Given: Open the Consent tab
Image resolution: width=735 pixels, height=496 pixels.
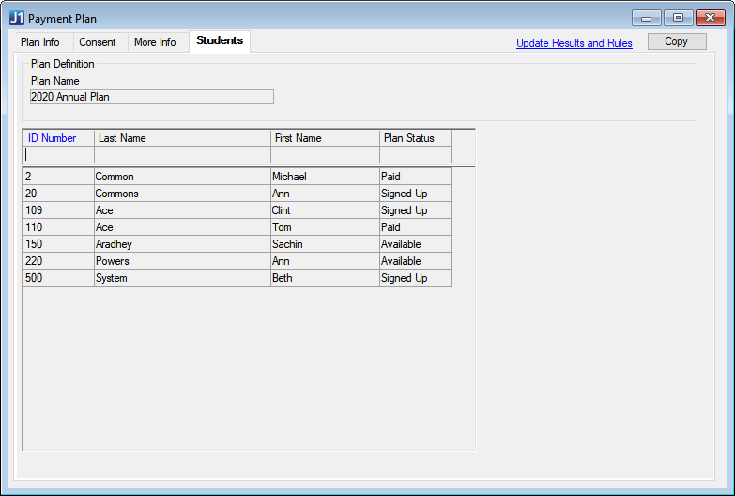Looking at the screenshot, I should pyautogui.click(x=98, y=42).
